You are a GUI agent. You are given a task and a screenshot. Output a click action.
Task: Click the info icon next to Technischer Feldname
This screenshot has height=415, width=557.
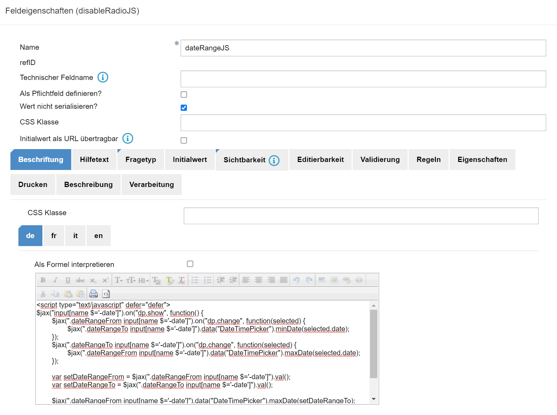[x=103, y=77]
